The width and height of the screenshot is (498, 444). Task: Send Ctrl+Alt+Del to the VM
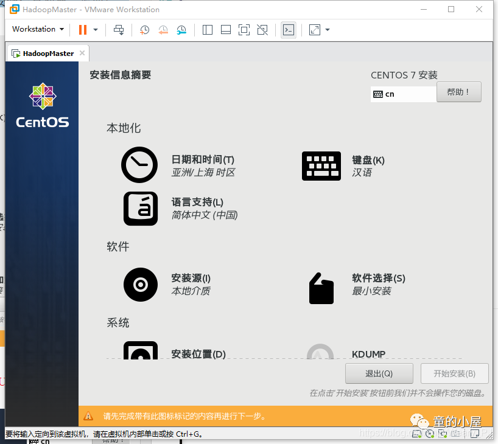coord(119,30)
